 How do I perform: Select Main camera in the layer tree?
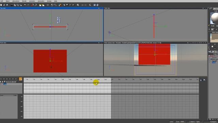(x=215, y=59)
